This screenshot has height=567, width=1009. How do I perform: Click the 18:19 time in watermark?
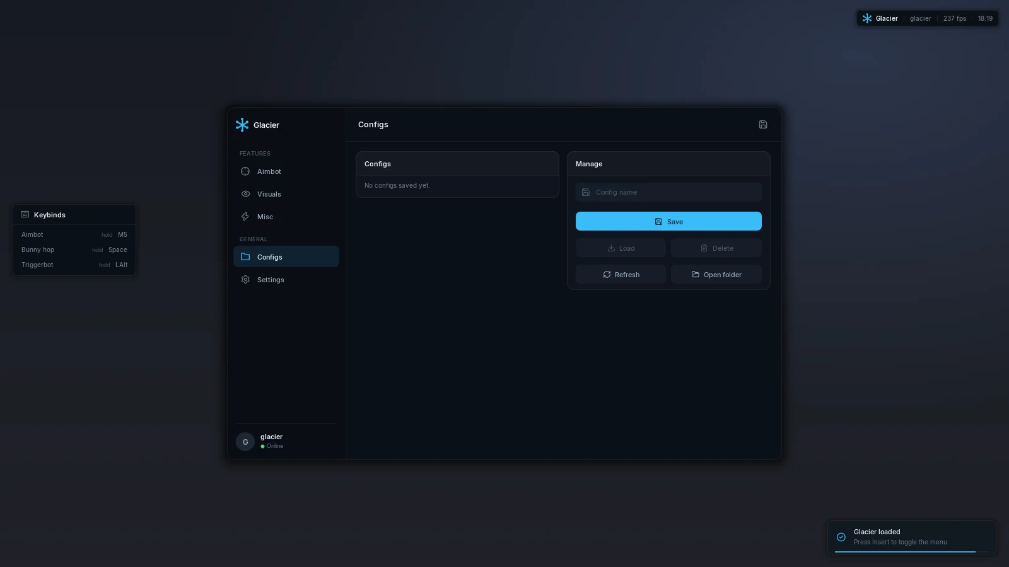point(985,18)
